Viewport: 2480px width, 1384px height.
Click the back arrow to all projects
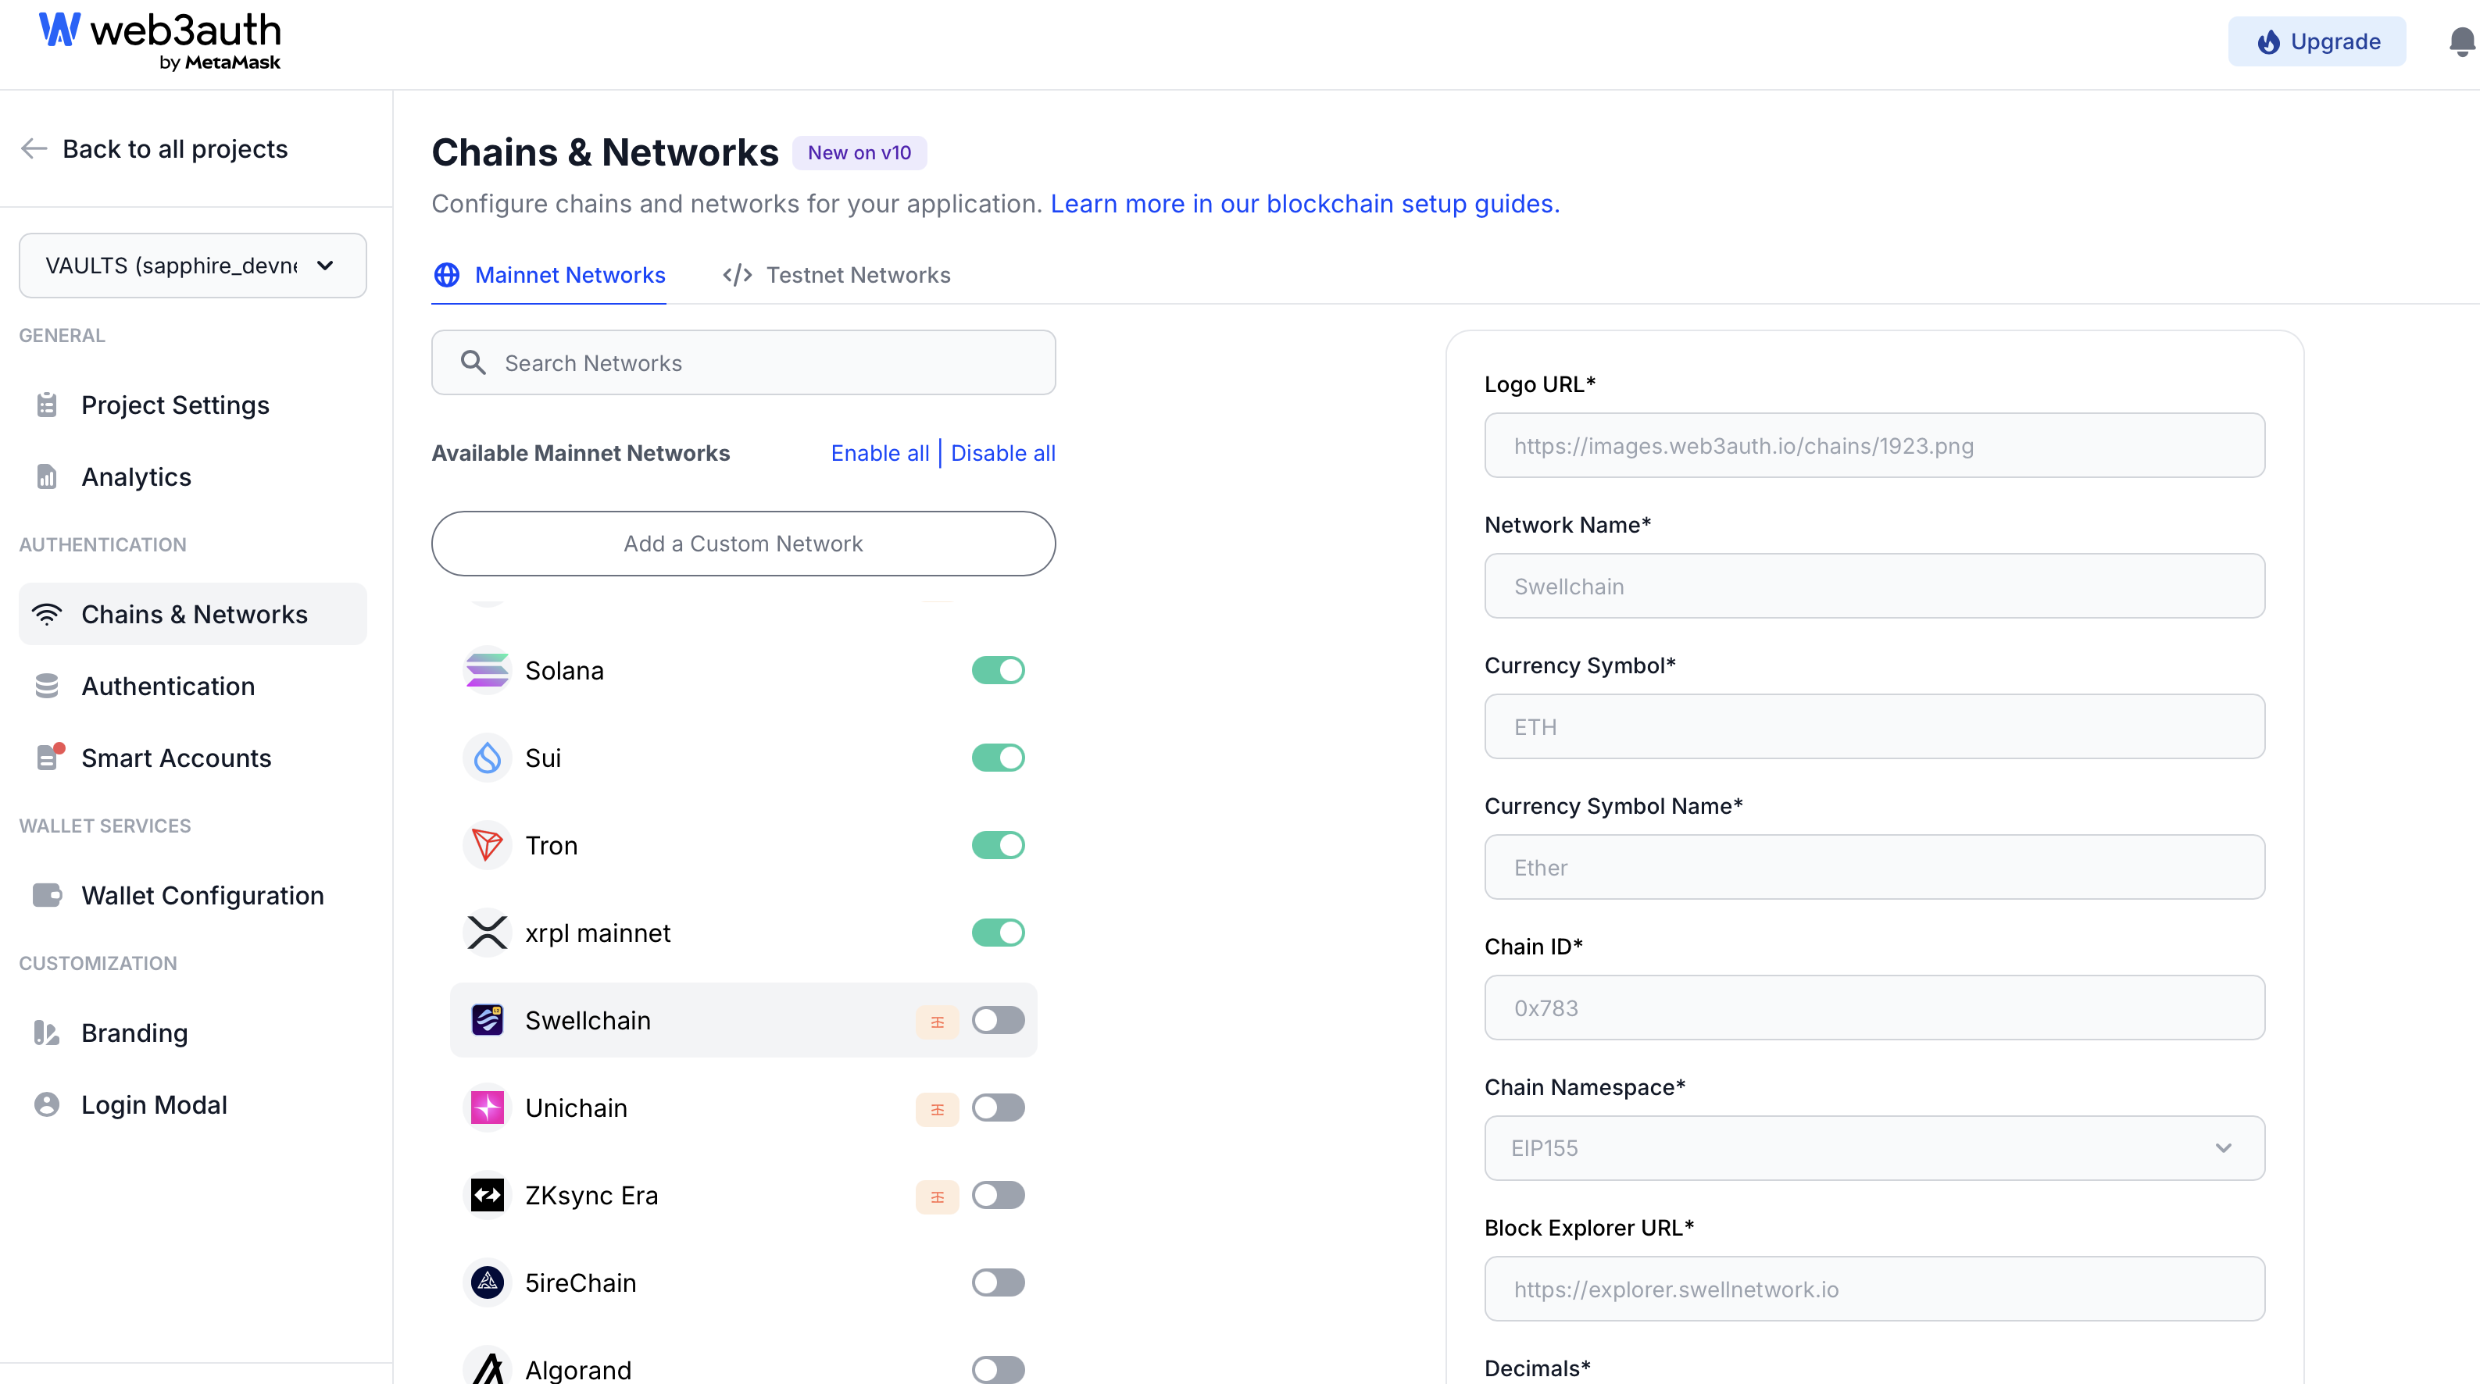(x=34, y=149)
